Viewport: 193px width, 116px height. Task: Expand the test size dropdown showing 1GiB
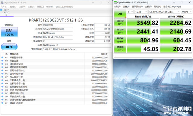141,12
